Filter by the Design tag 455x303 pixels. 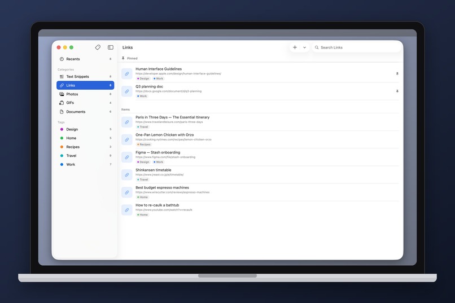(85, 129)
